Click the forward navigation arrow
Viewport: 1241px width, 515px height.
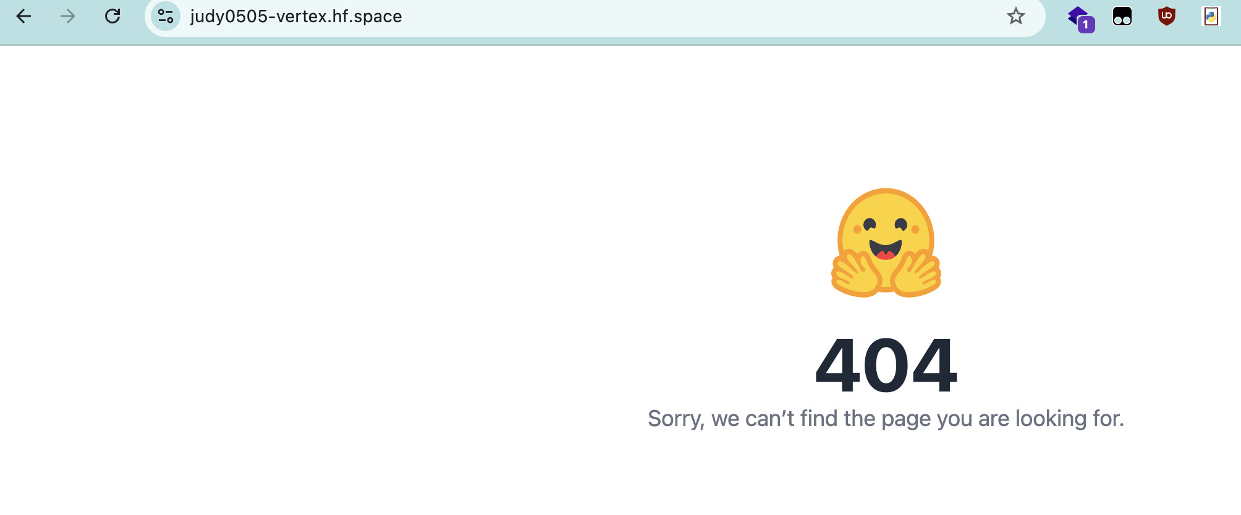pyautogui.click(x=68, y=16)
